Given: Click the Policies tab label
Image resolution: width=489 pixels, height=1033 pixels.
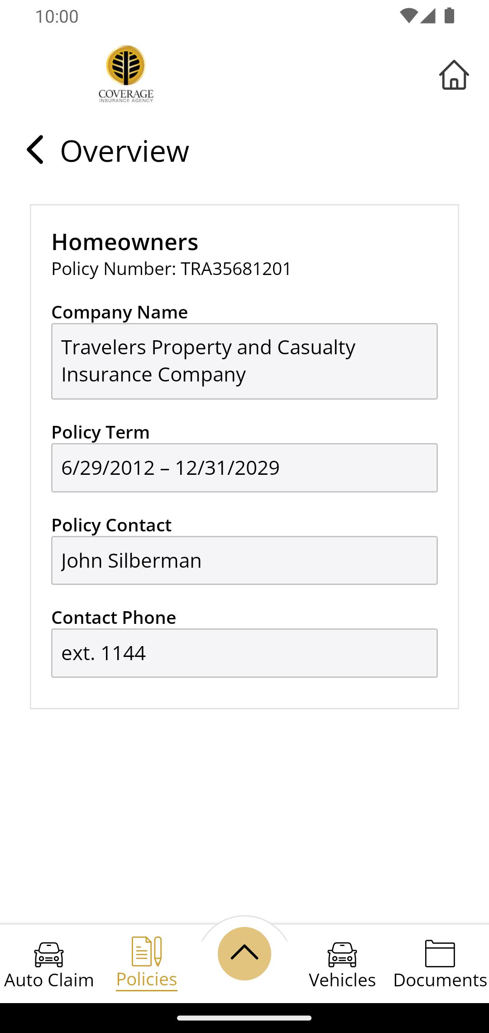Looking at the screenshot, I should [146, 979].
